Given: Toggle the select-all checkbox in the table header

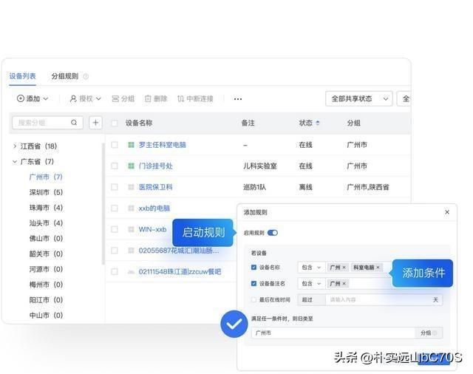Looking at the screenshot, I should [115, 123].
